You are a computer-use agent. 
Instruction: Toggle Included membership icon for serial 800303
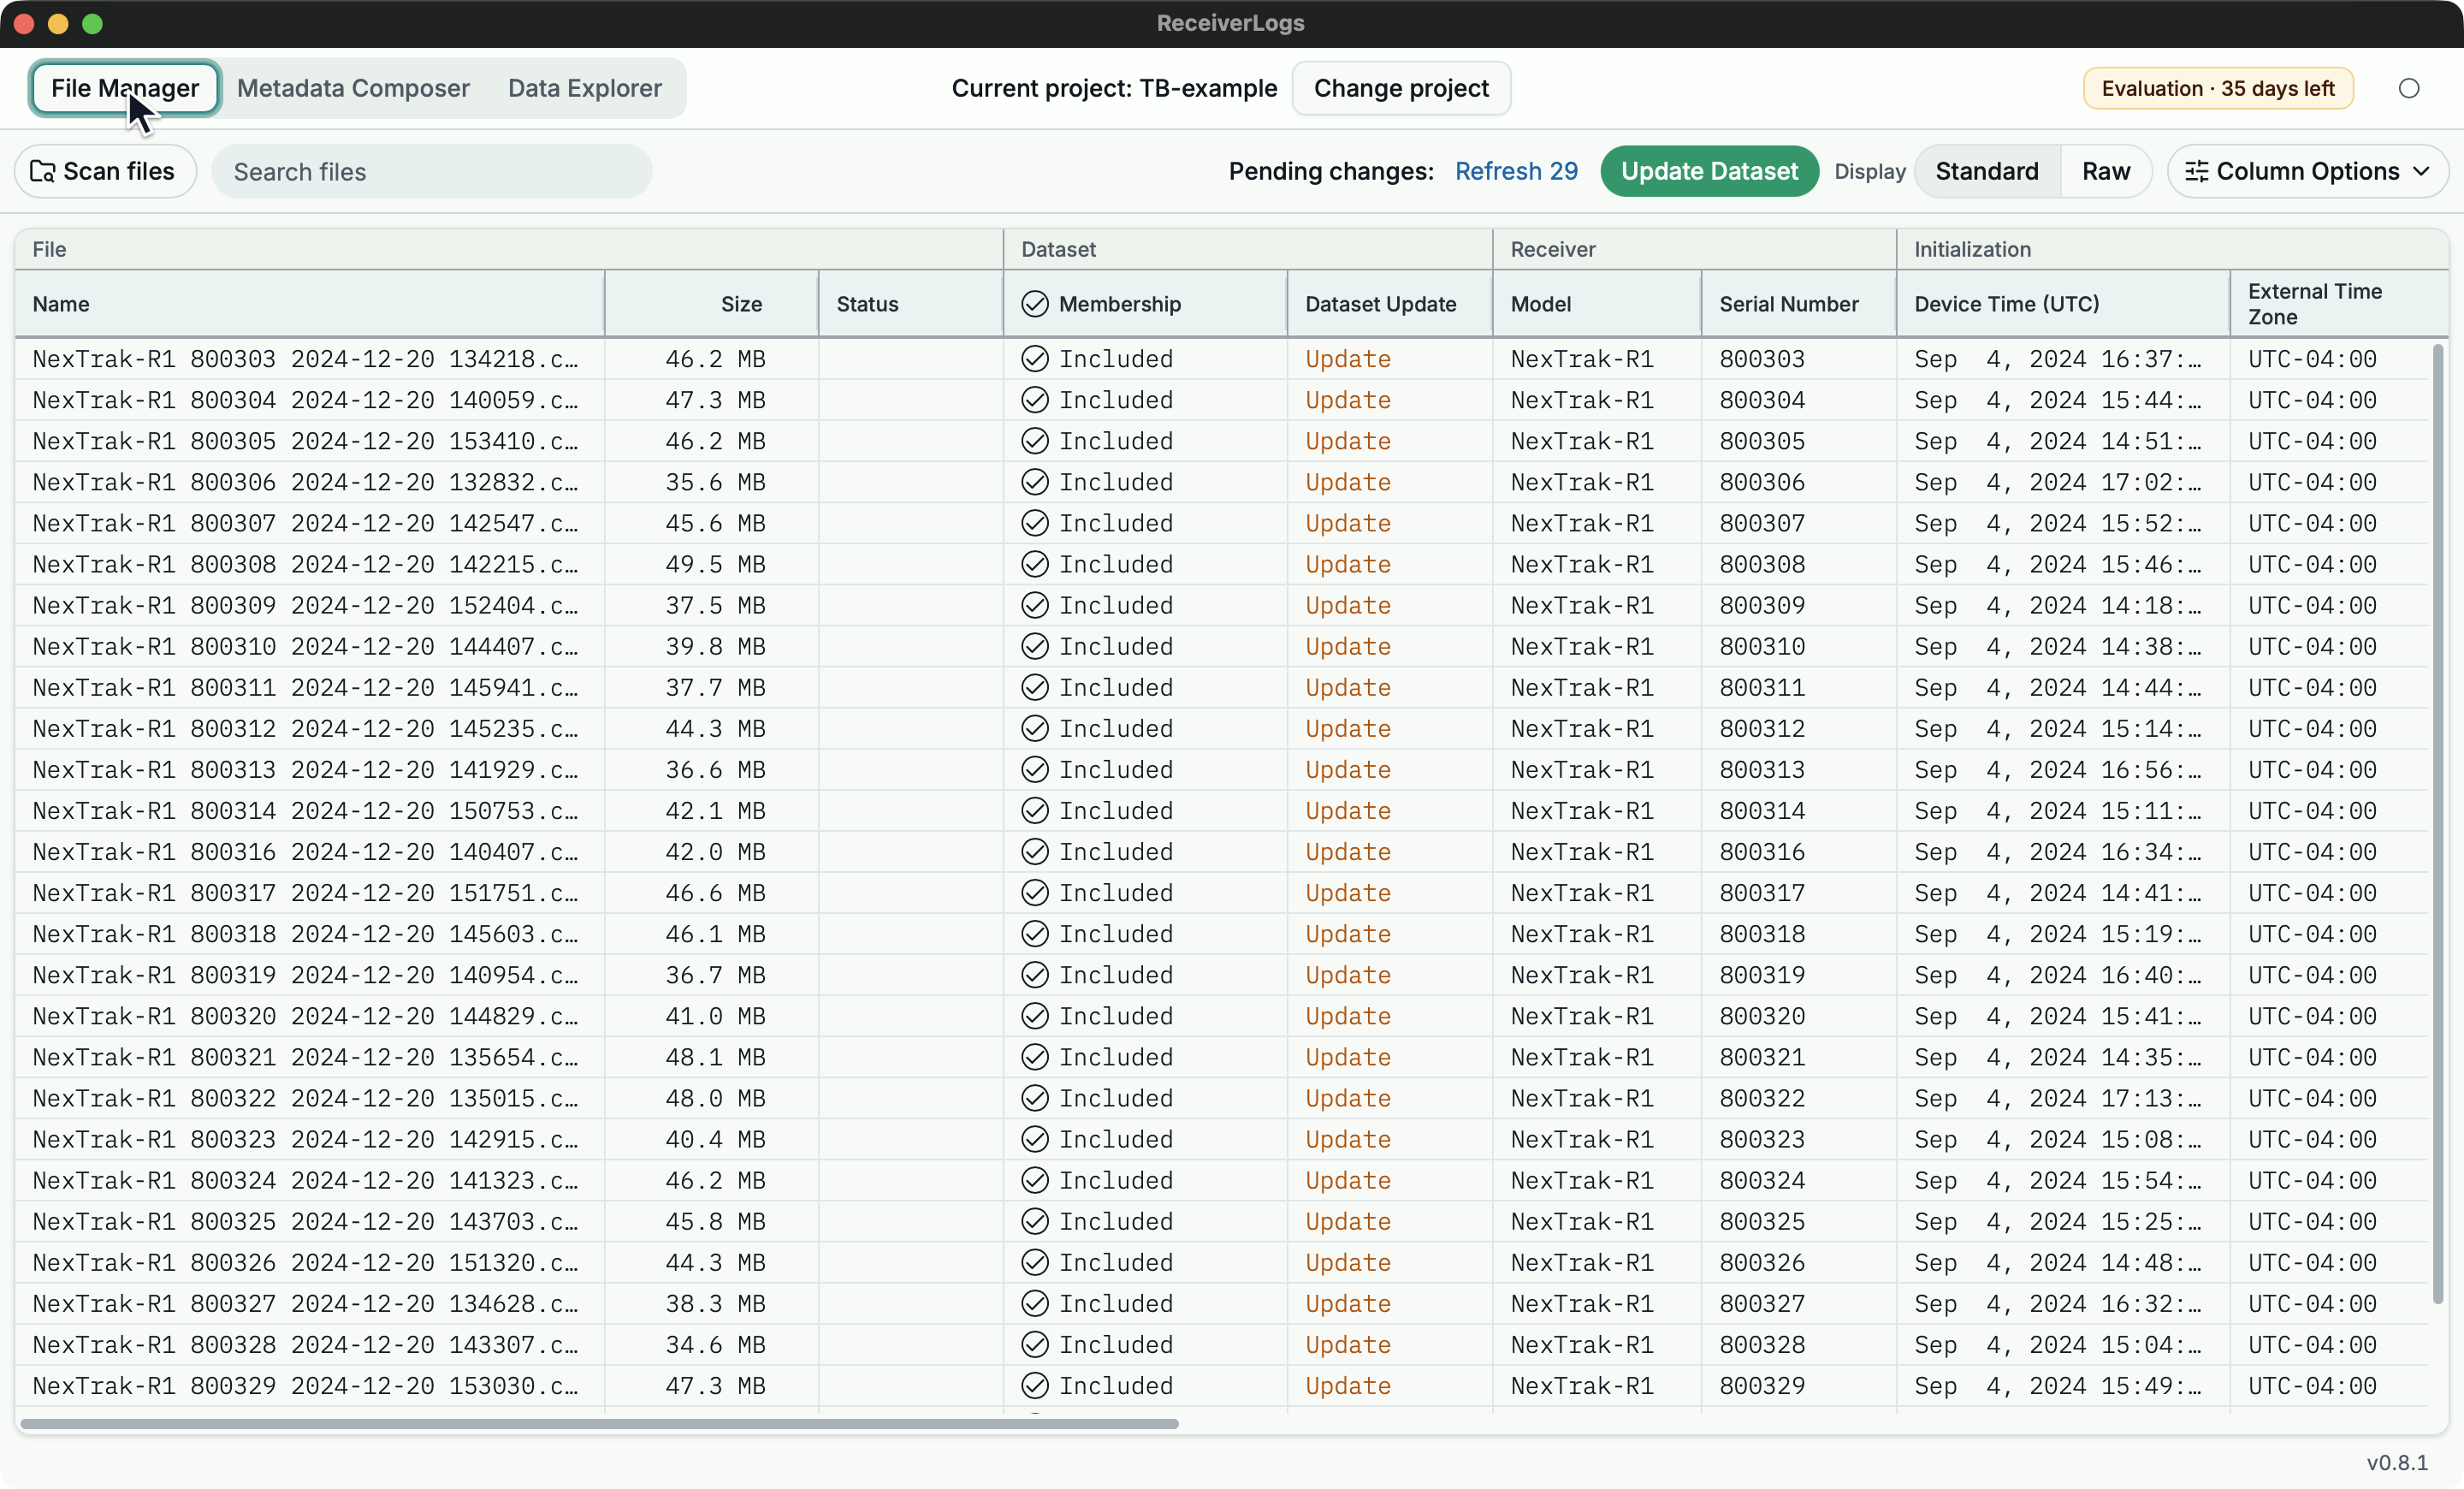click(x=1035, y=359)
